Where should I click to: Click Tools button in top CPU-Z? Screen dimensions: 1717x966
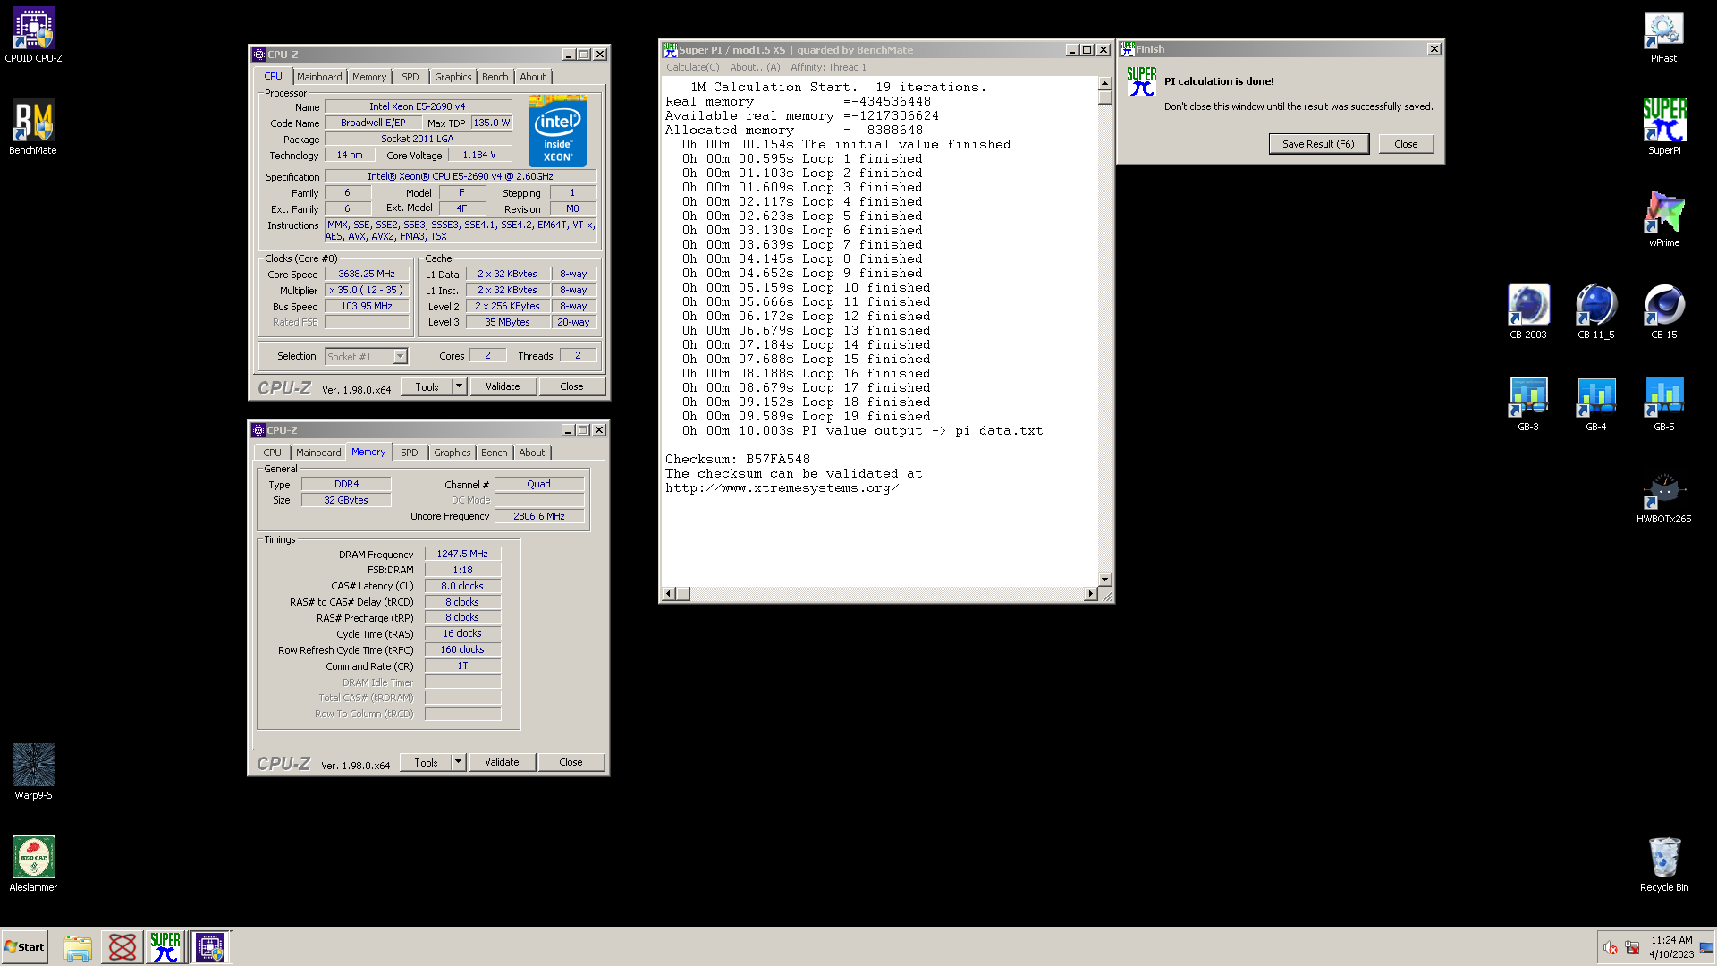[427, 386]
